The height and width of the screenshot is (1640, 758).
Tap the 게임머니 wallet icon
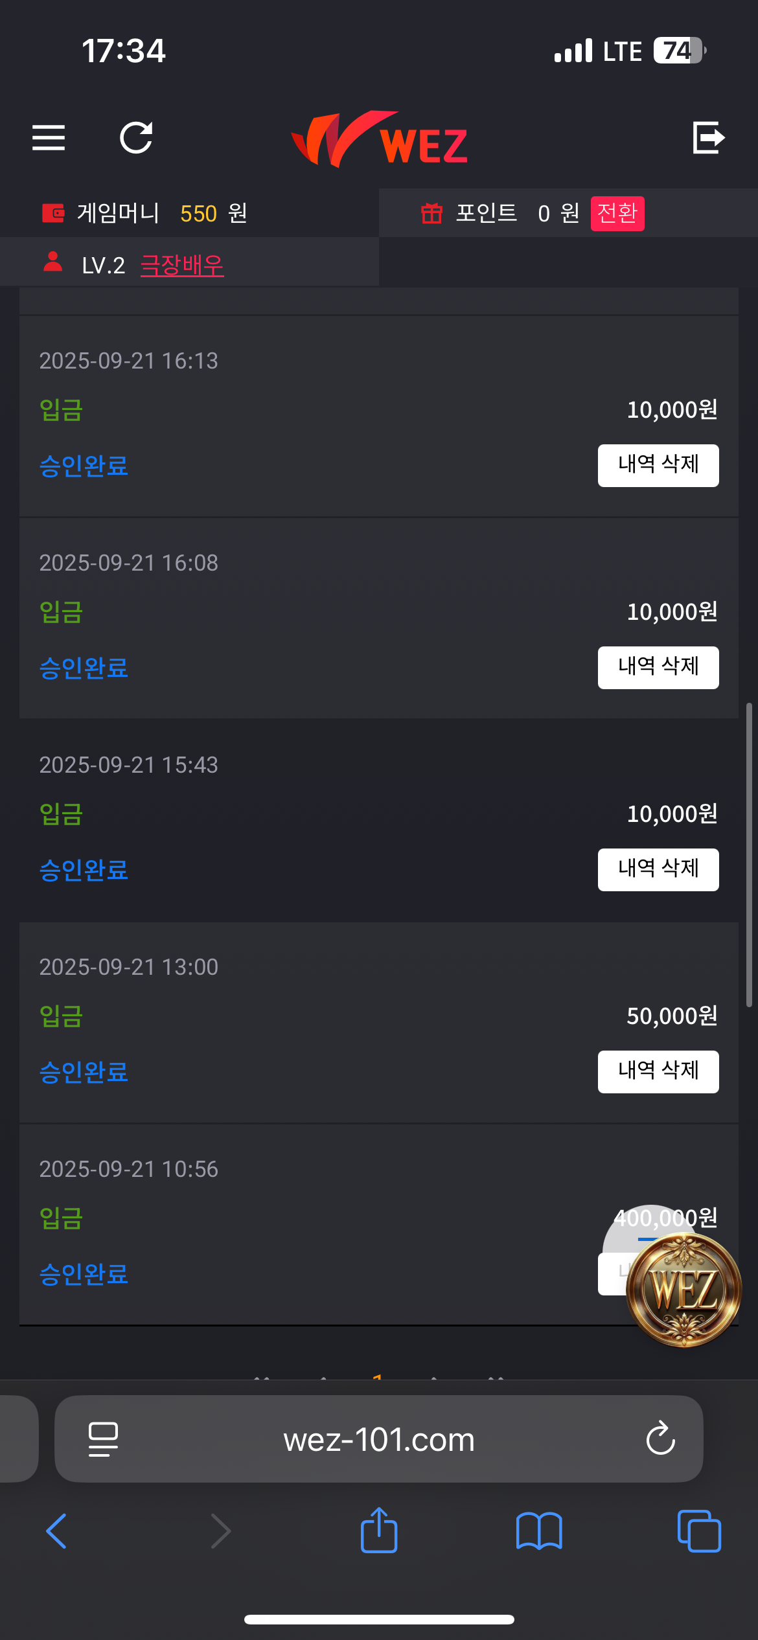53,212
